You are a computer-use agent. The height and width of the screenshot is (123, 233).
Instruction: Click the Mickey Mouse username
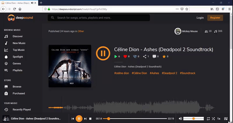pos(190,31)
